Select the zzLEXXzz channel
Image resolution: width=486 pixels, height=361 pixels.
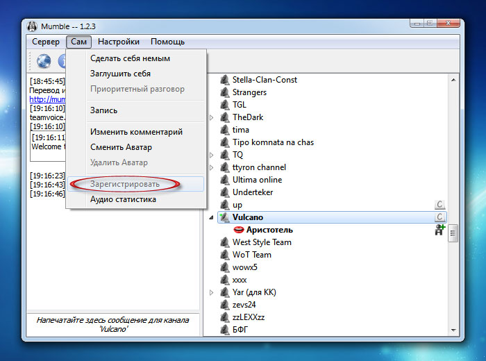coord(249,317)
